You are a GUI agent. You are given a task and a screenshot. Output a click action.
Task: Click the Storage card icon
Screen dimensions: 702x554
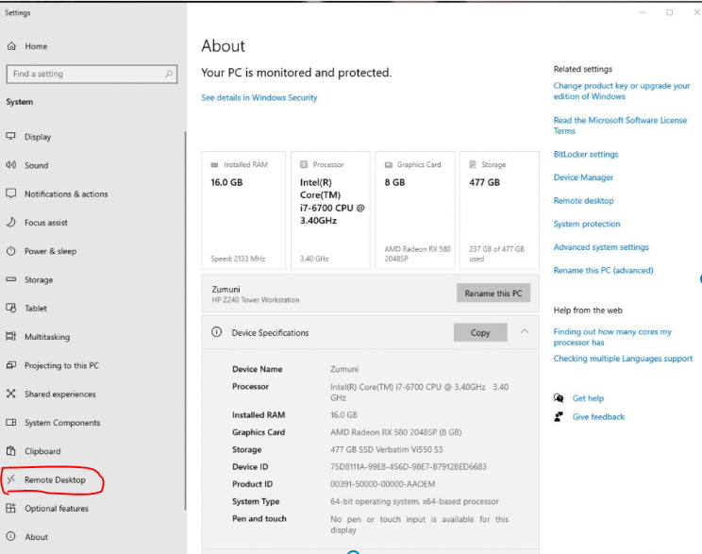tap(473, 164)
